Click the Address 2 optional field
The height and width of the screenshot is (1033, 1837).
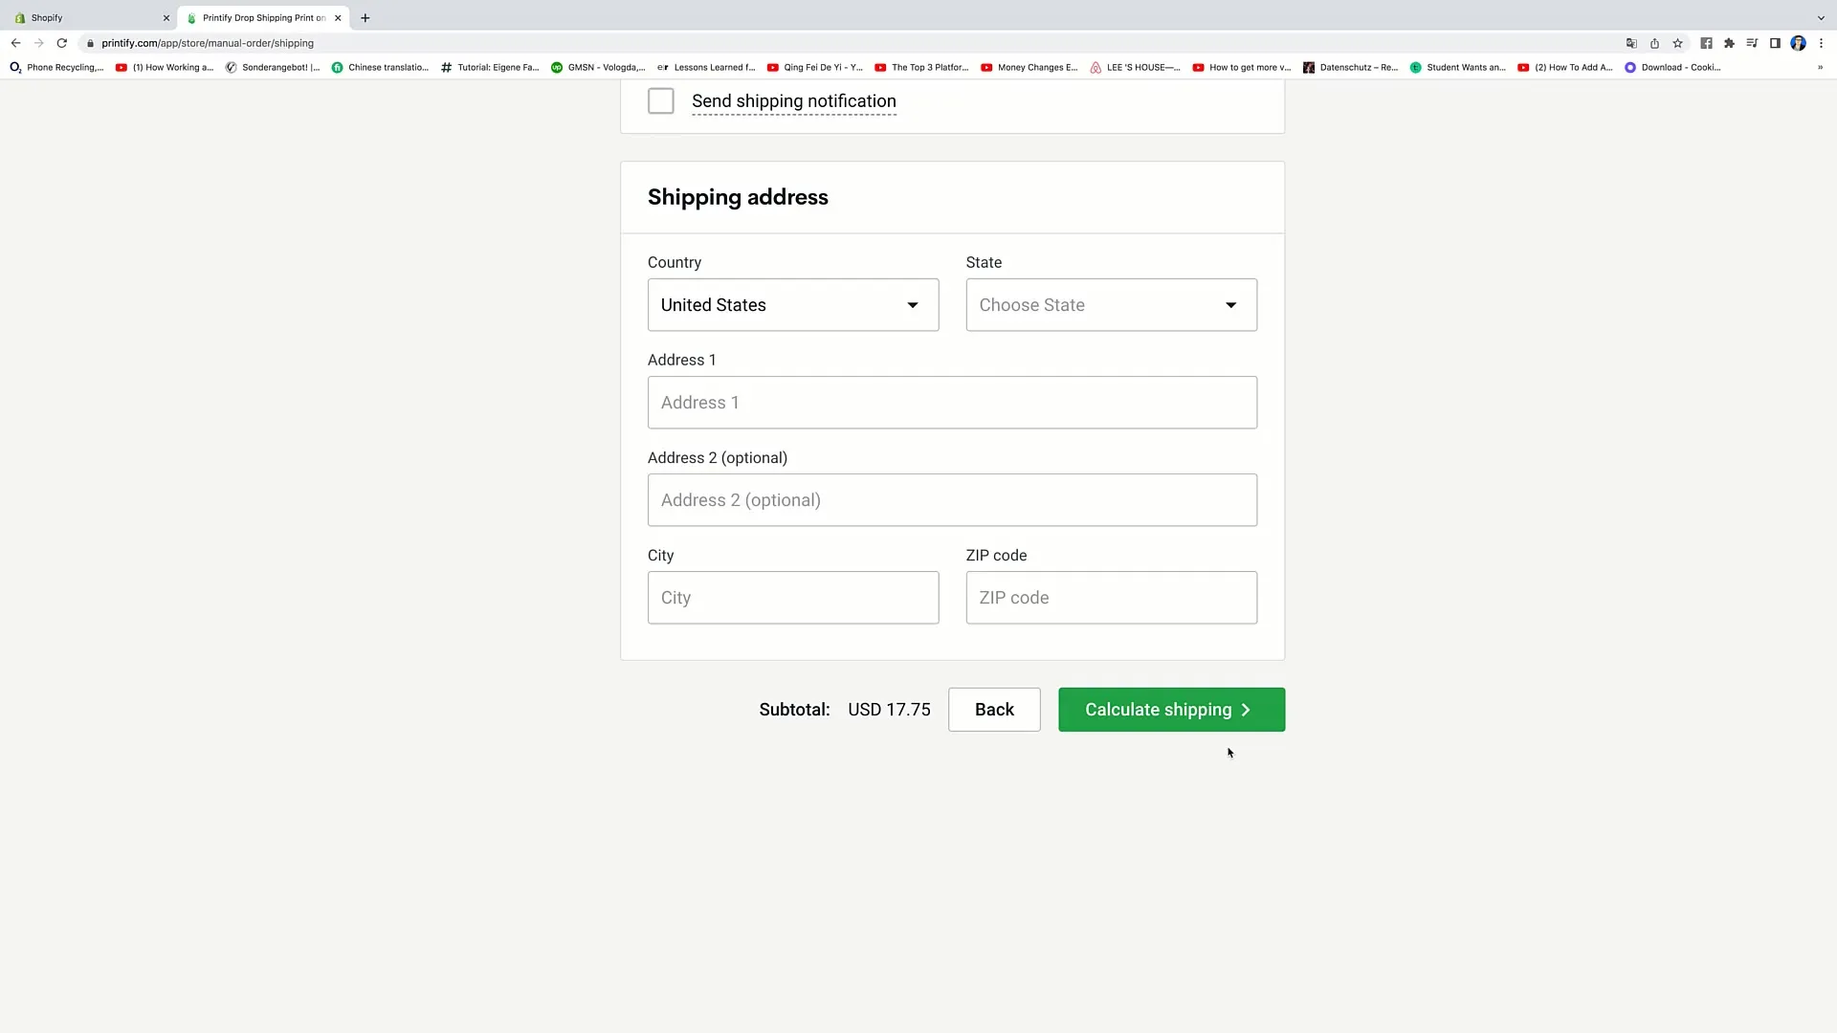[x=950, y=499]
